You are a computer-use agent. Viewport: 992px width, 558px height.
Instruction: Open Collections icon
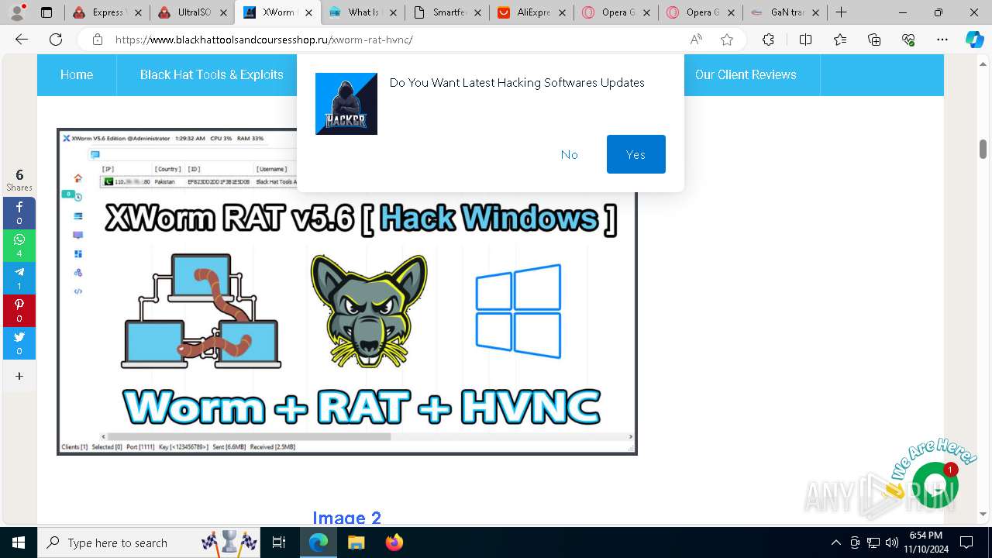[874, 40]
